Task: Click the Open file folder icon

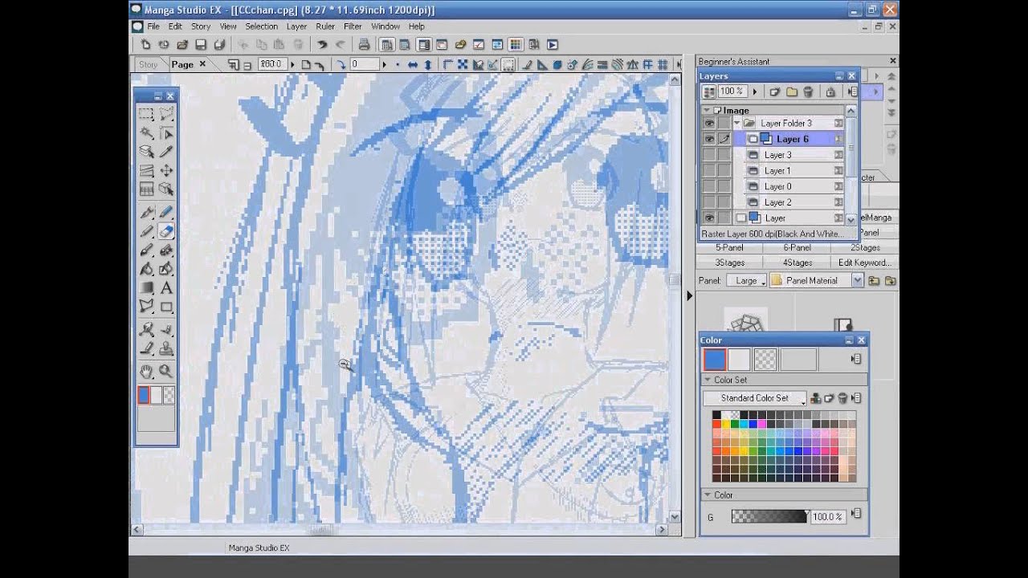Action: click(x=182, y=45)
